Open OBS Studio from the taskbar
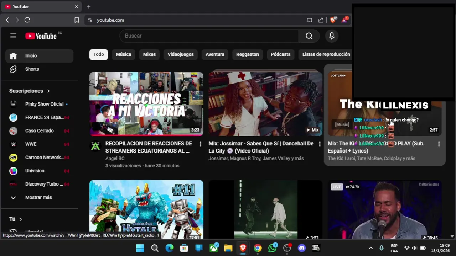The width and height of the screenshot is (456, 256). click(287, 248)
